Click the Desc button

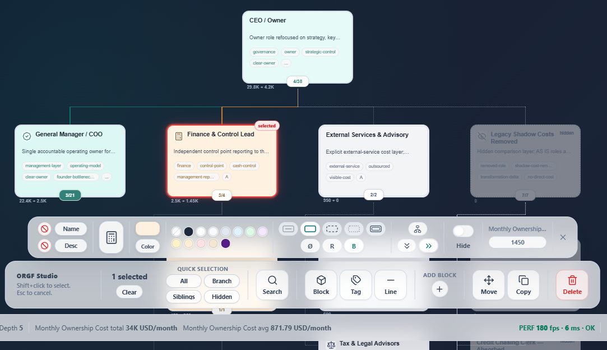pos(71,246)
